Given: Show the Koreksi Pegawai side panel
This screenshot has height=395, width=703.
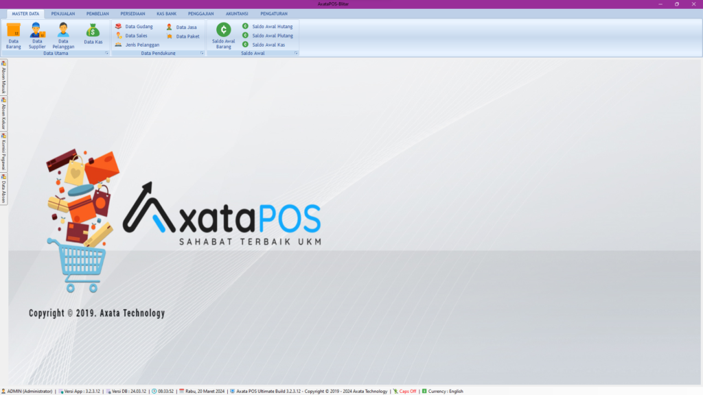Looking at the screenshot, I should pyautogui.click(x=3, y=152).
